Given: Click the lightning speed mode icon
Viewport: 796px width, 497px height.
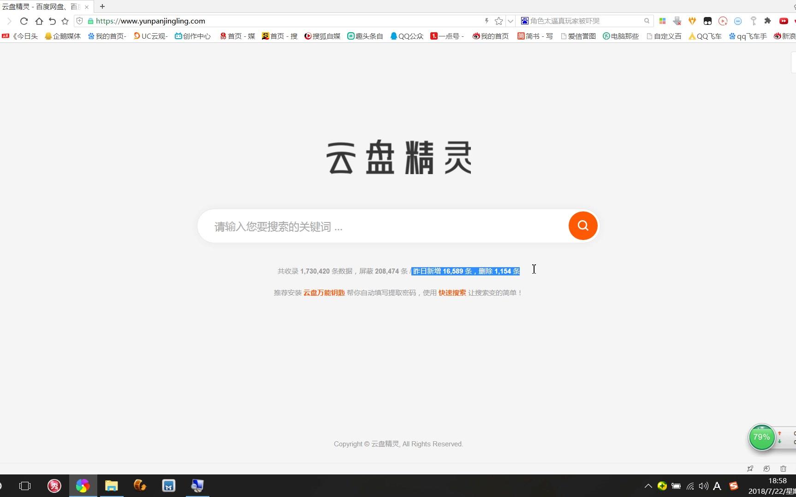Looking at the screenshot, I should coord(486,21).
